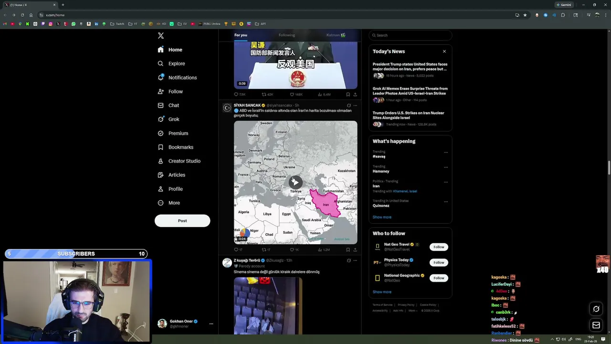Switch to the Following tab
The image size is (611, 344).
click(287, 35)
